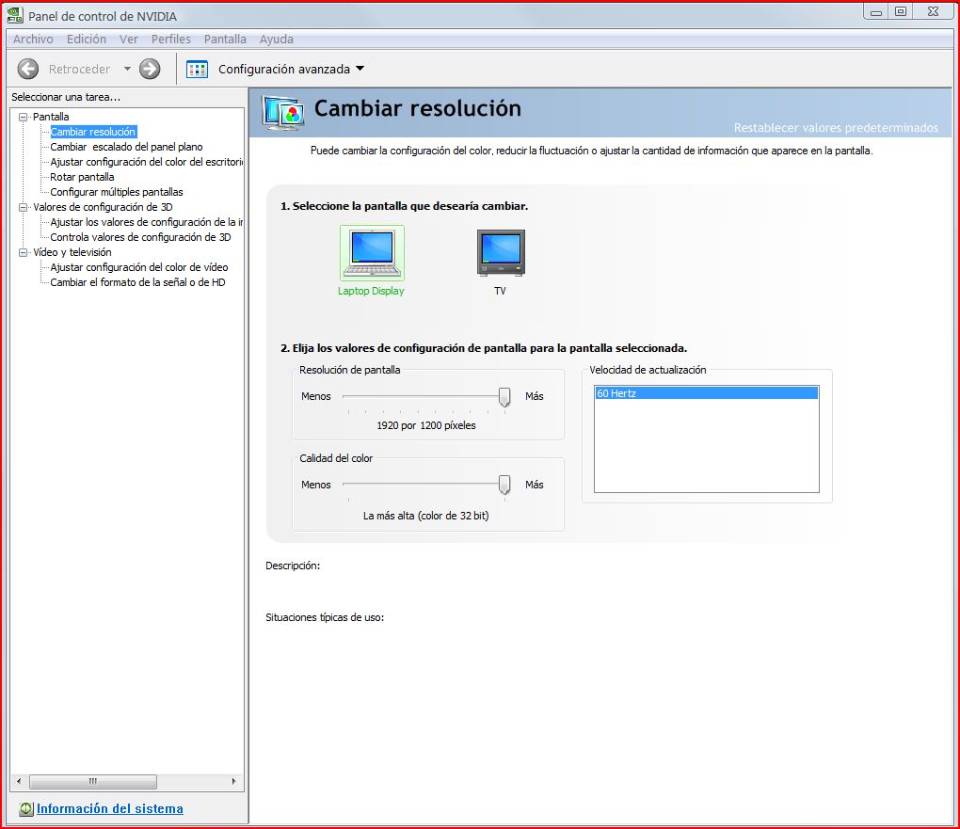Select Cambiar resolución in task tree

pos(93,132)
